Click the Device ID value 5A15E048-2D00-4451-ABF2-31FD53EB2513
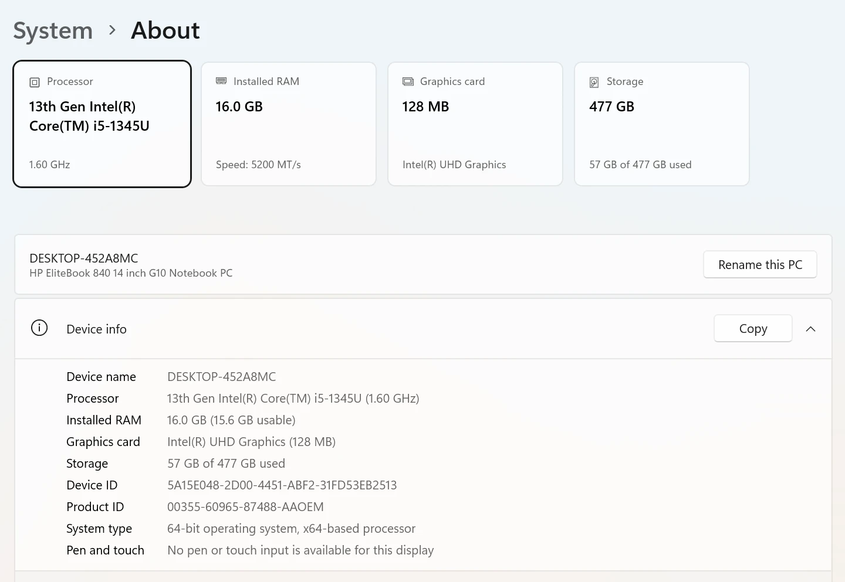 tap(282, 485)
